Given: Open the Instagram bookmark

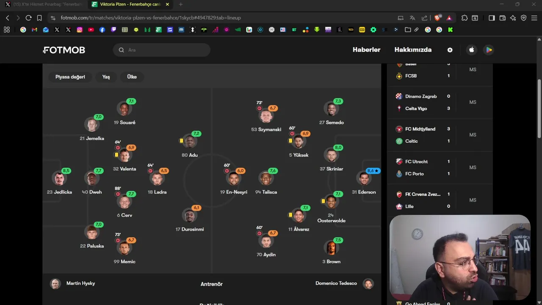Looking at the screenshot, I should pyautogui.click(x=80, y=30).
